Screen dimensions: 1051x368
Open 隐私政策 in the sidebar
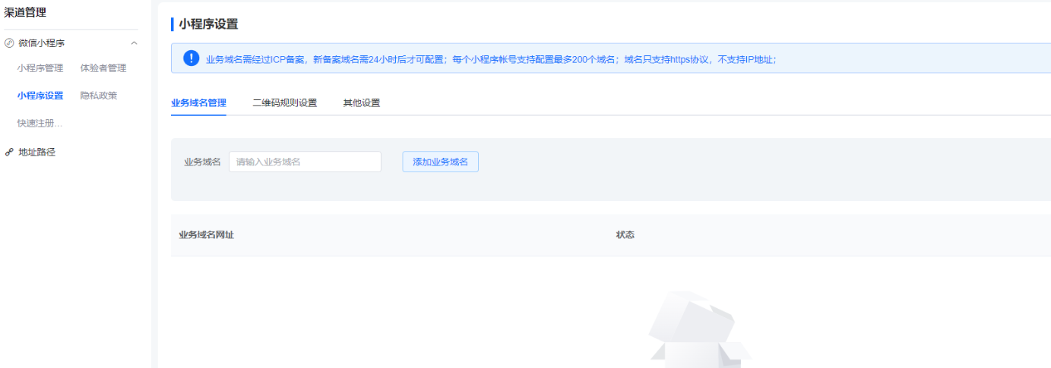pos(99,96)
